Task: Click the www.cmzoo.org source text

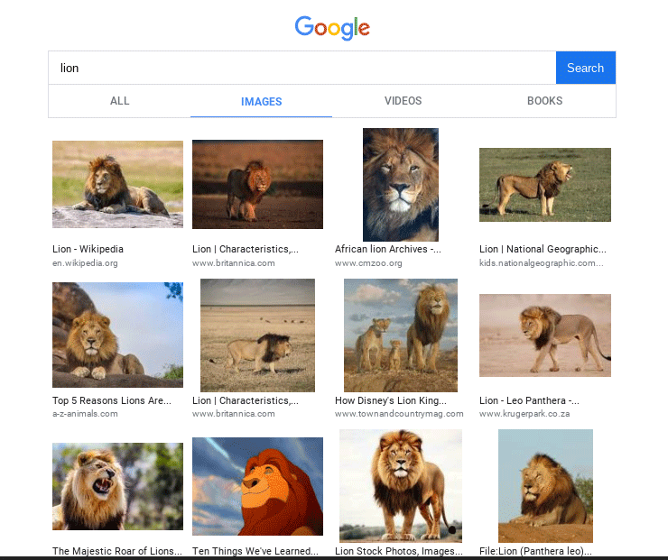Action: [368, 263]
